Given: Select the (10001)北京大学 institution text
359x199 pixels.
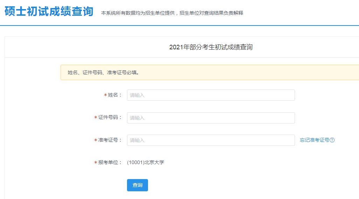Looking at the screenshot, I should point(146,163).
